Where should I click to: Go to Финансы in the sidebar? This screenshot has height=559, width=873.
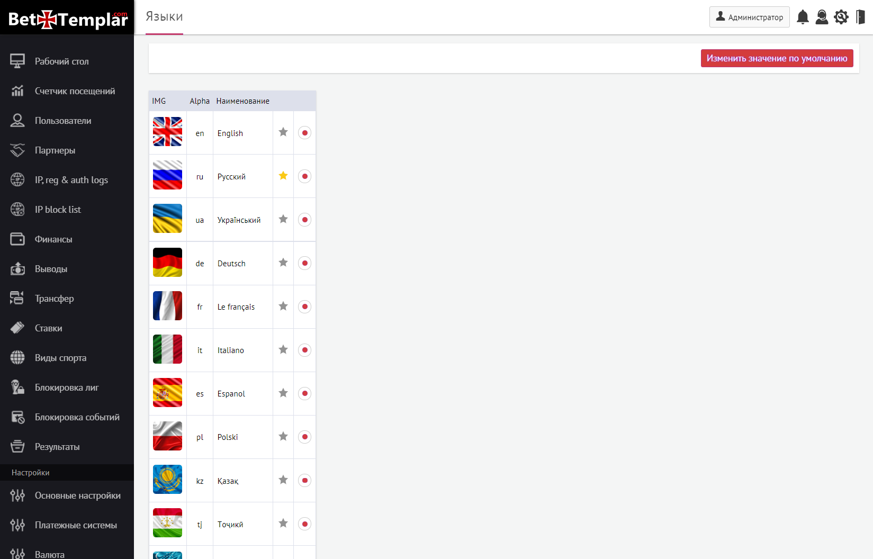53,239
